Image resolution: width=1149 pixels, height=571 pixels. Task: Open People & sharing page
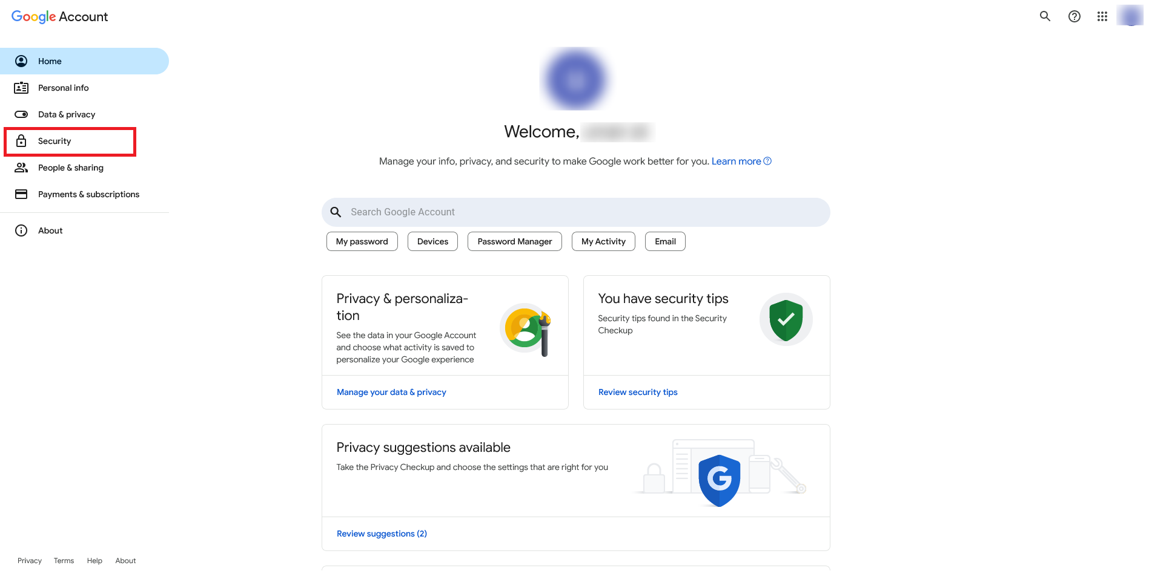click(70, 168)
